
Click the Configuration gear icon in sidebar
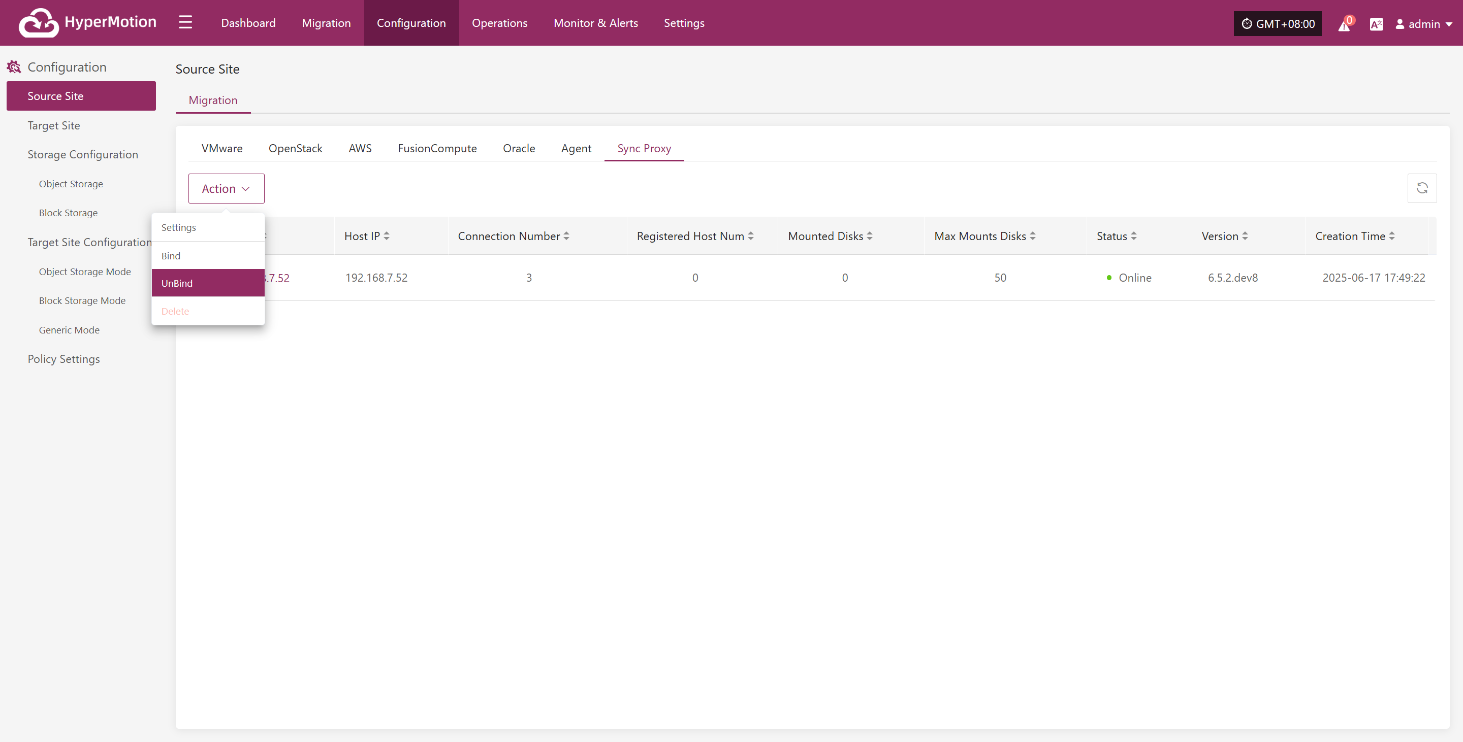click(14, 67)
